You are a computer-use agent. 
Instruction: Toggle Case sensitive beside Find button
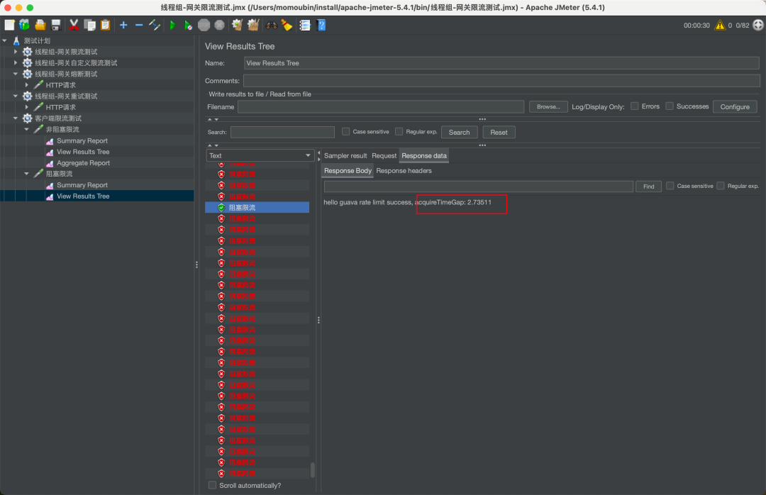[670, 186]
